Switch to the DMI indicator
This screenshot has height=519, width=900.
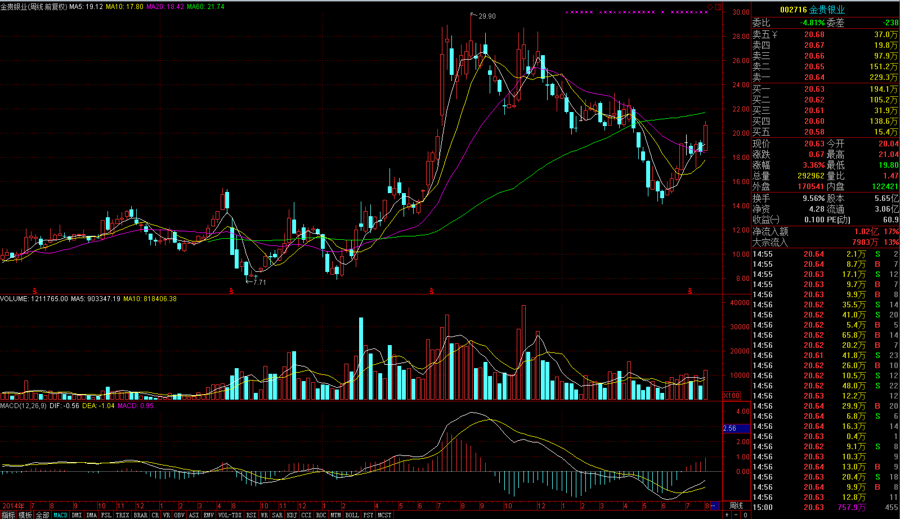coord(77,515)
